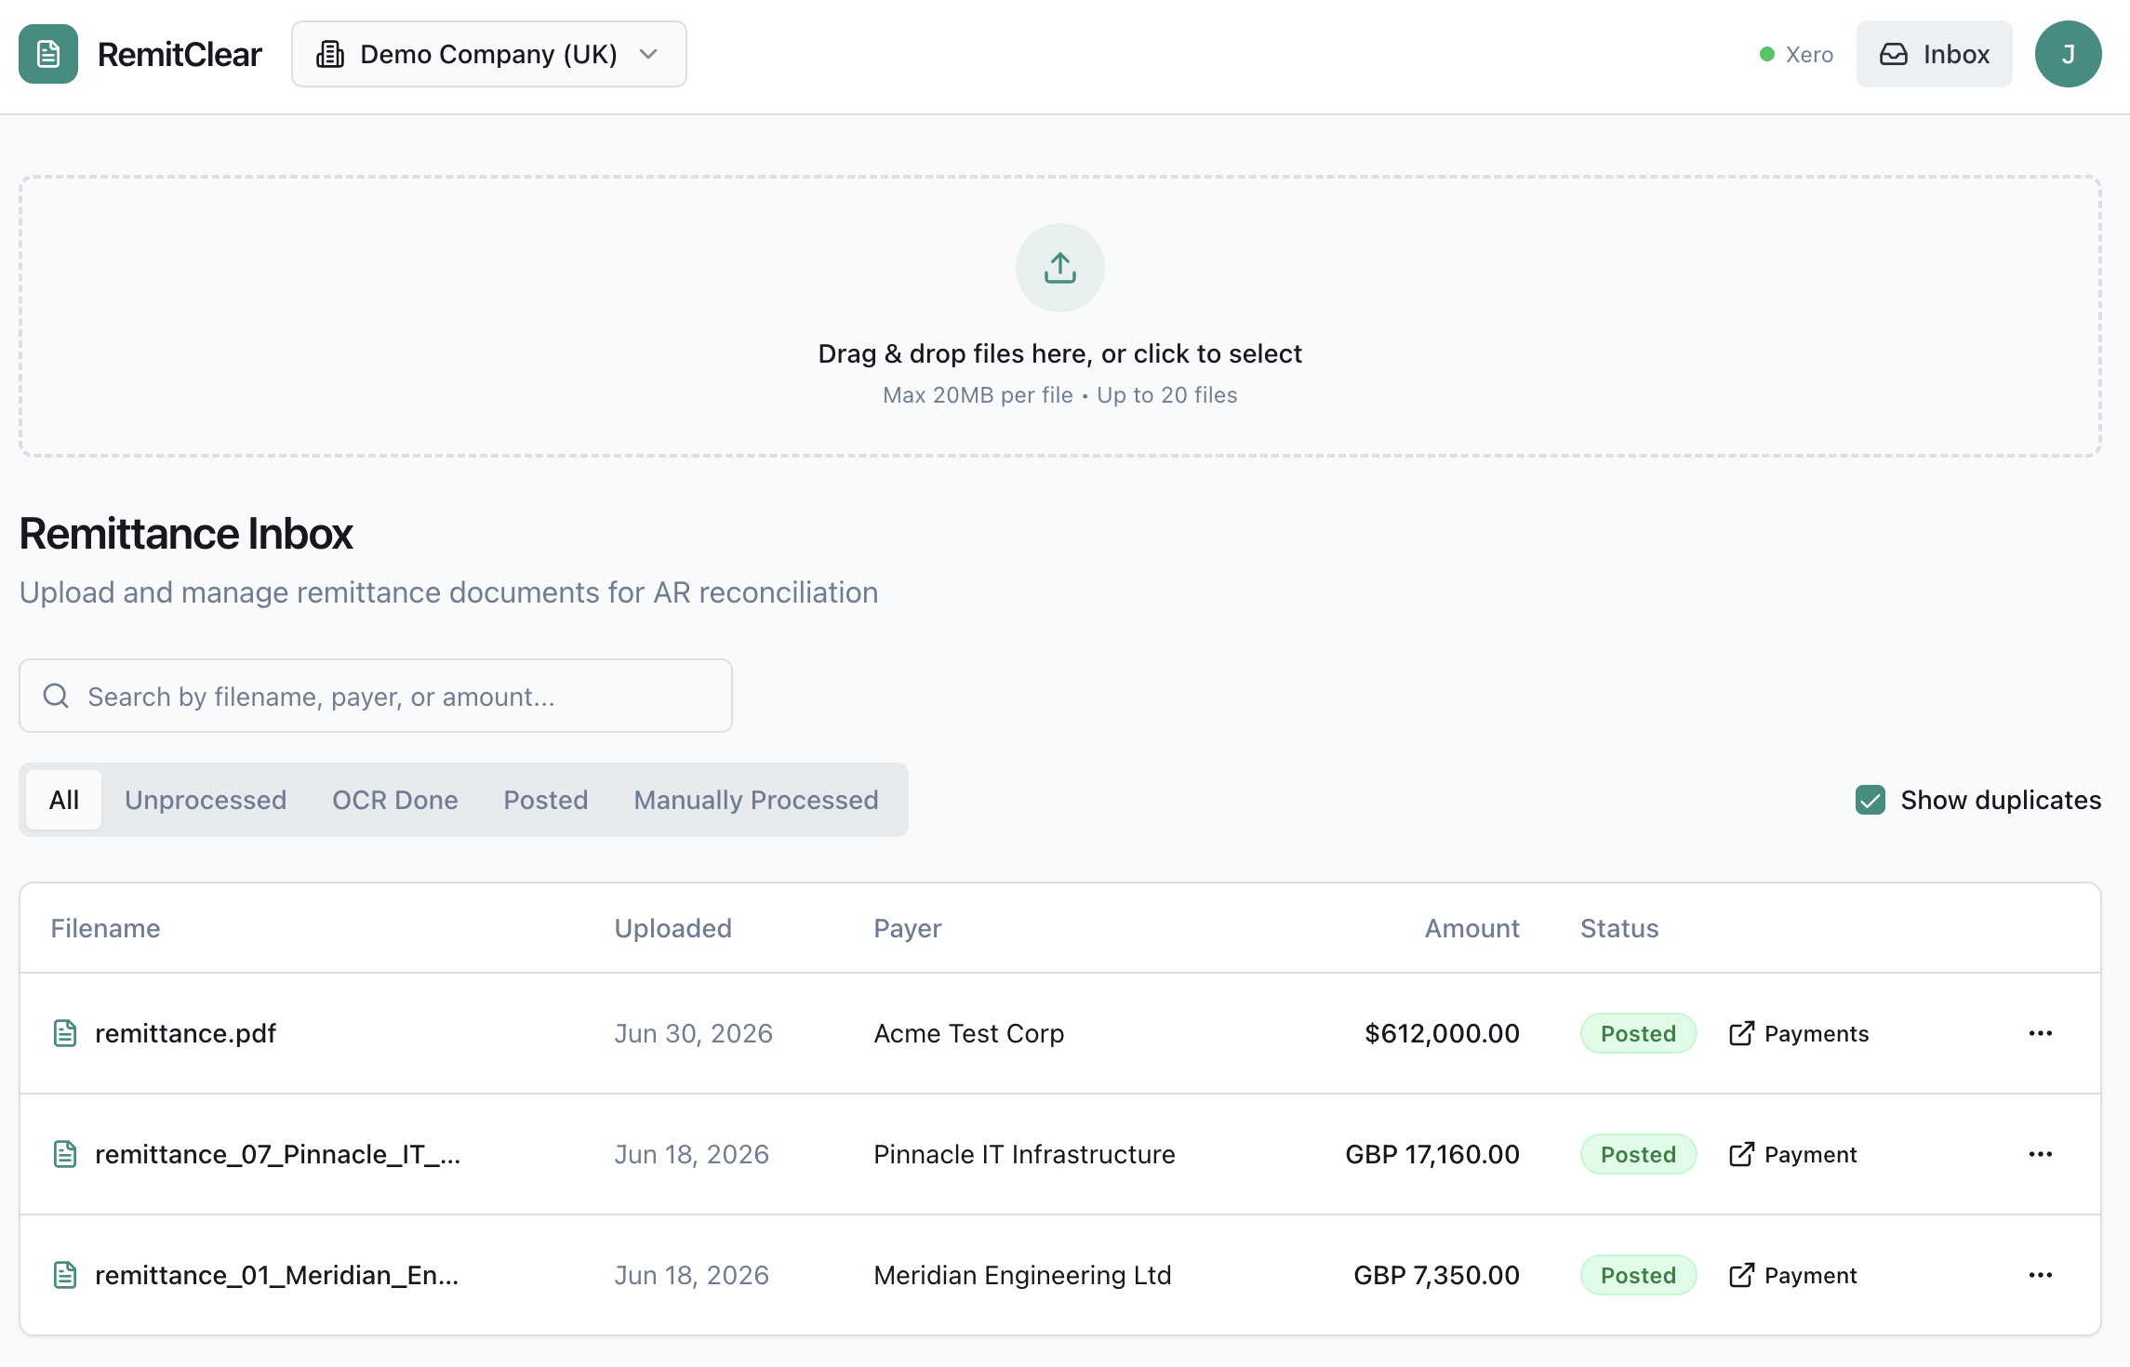Screen dimensions: 2130x1367
Task: Click the external link icon in Pinnacle row
Action: (x=1741, y=1154)
